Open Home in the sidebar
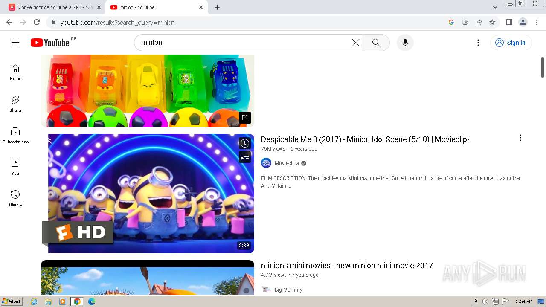The image size is (546, 307). pos(15,72)
